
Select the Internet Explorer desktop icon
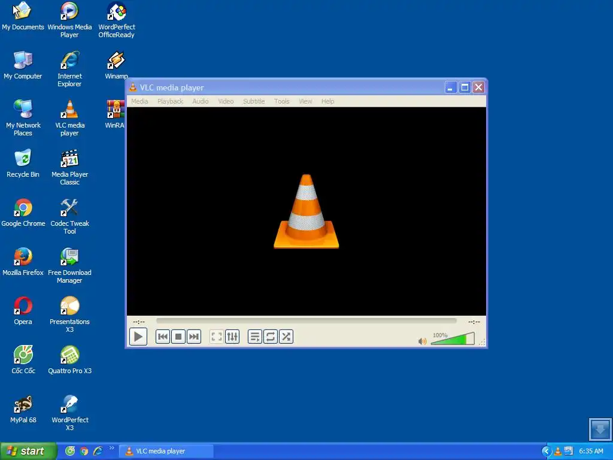[69, 69]
